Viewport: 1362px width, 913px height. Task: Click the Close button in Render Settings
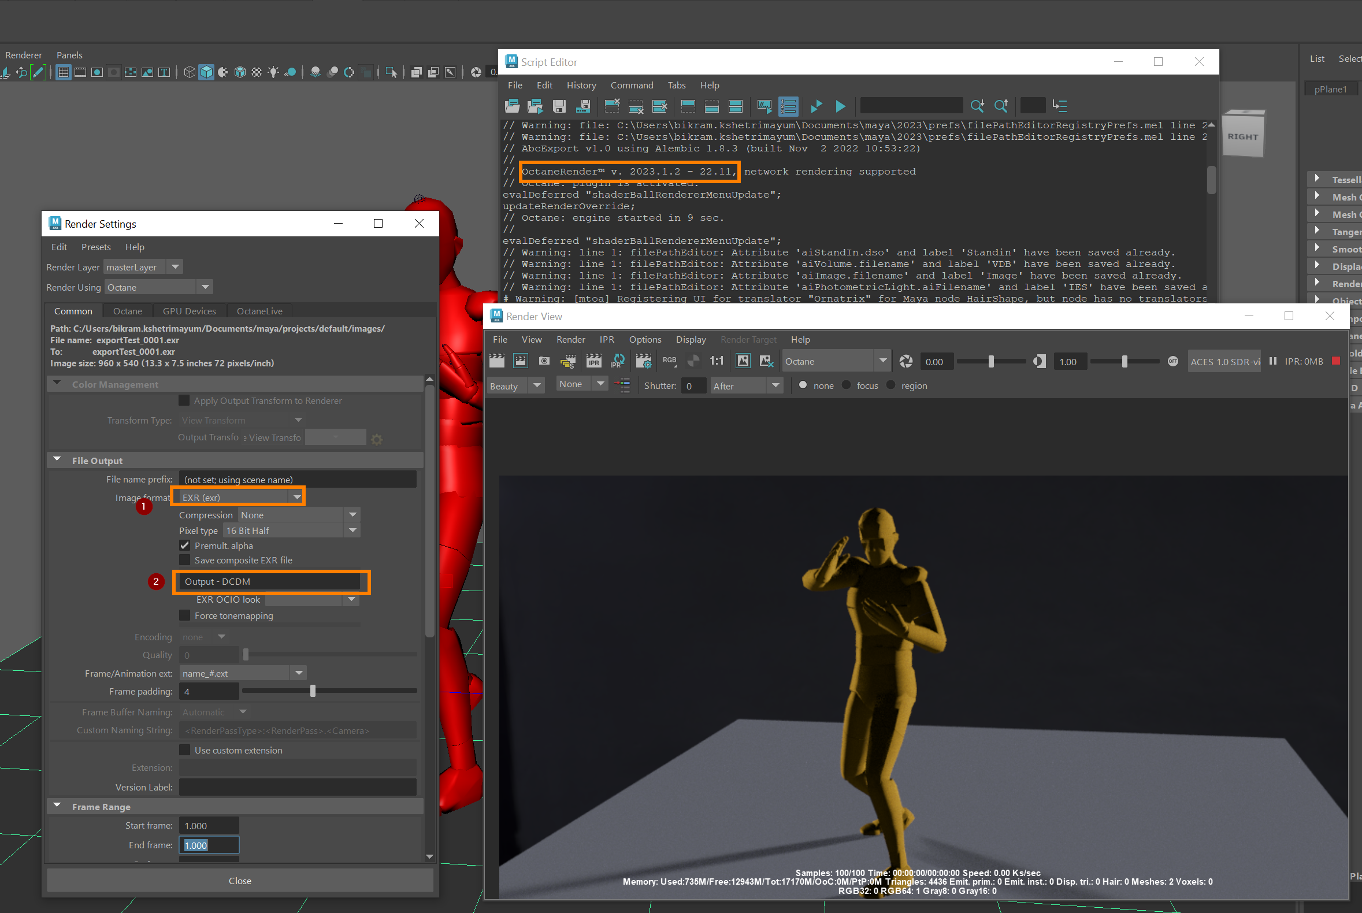tap(240, 881)
